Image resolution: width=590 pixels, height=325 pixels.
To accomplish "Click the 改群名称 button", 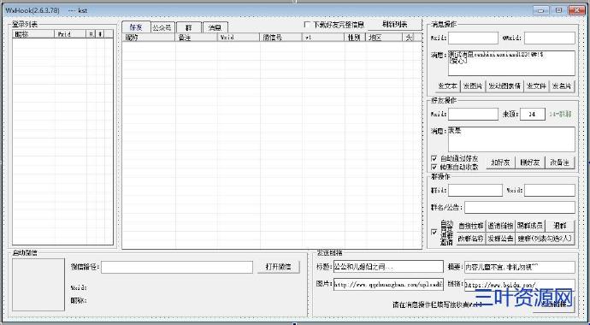I will (x=471, y=239).
